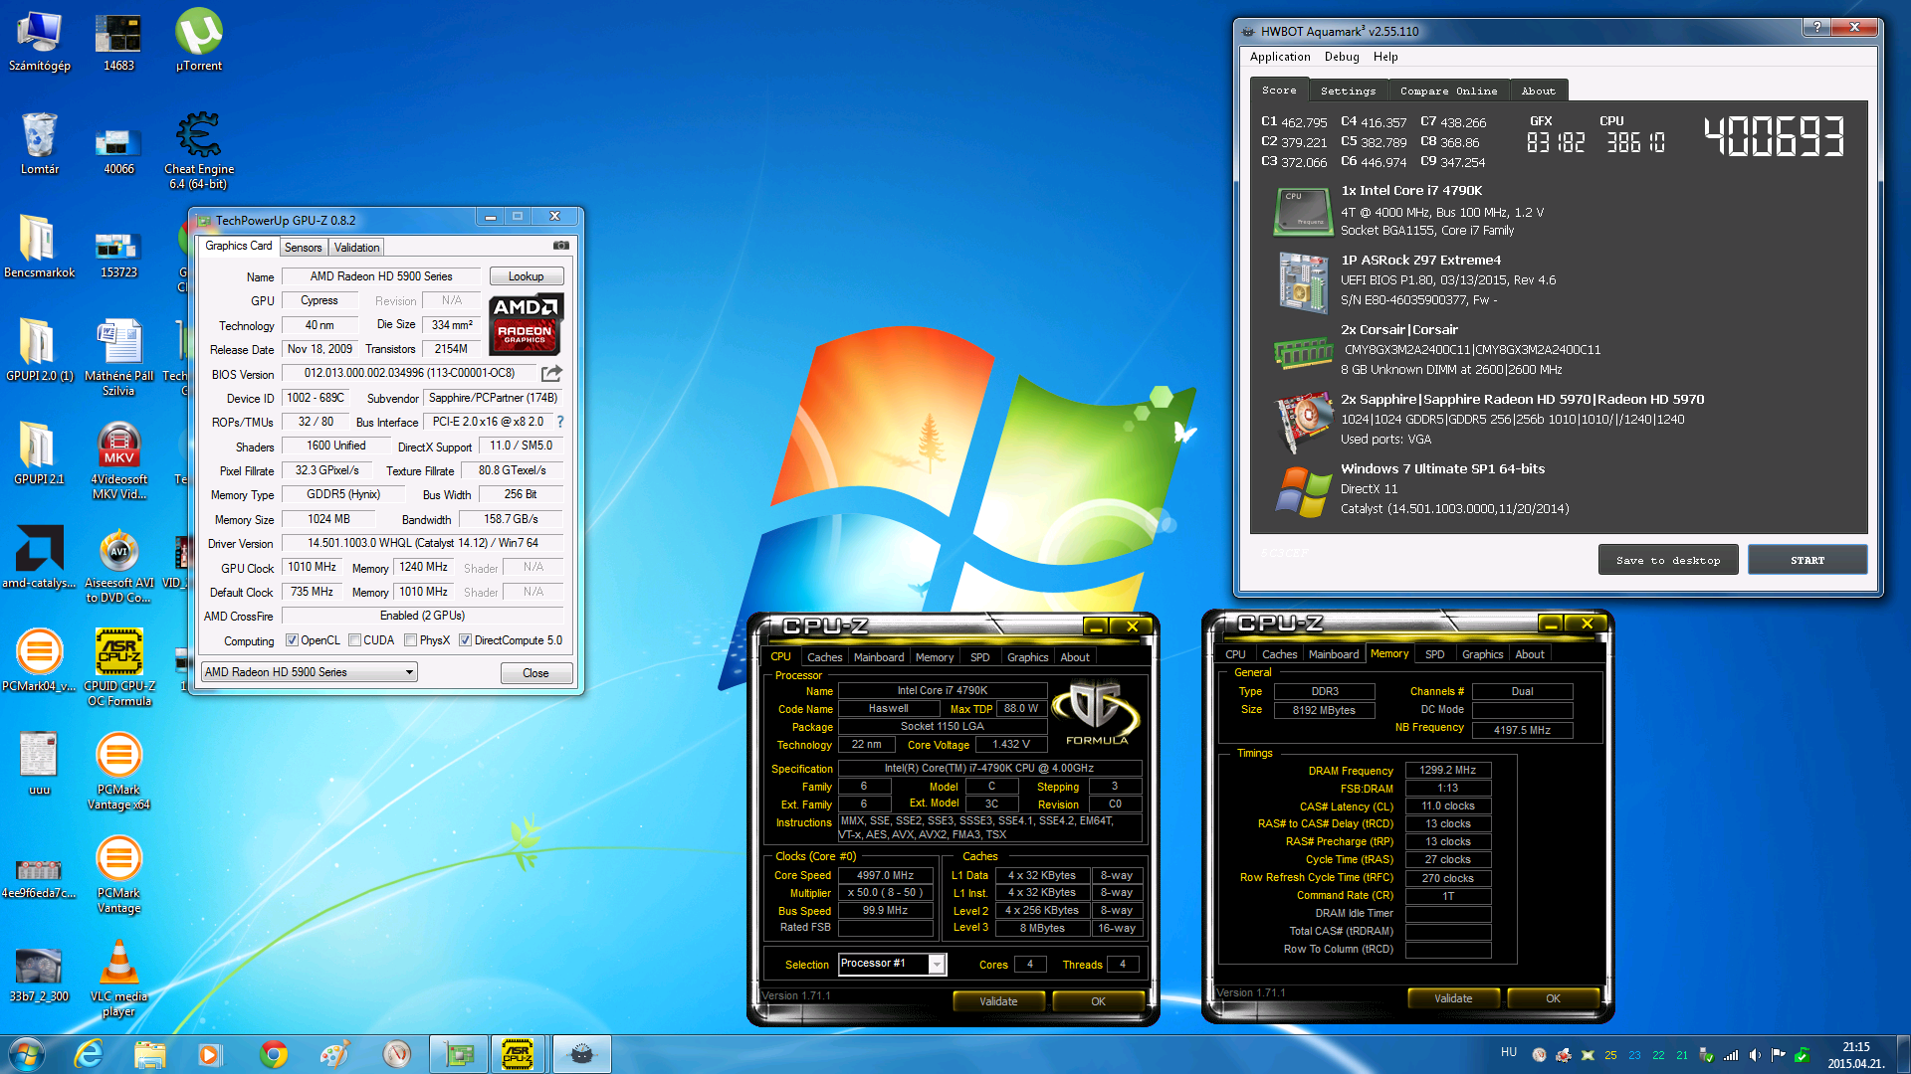Click the GPU-Z Name field

pyautogui.click(x=381, y=276)
